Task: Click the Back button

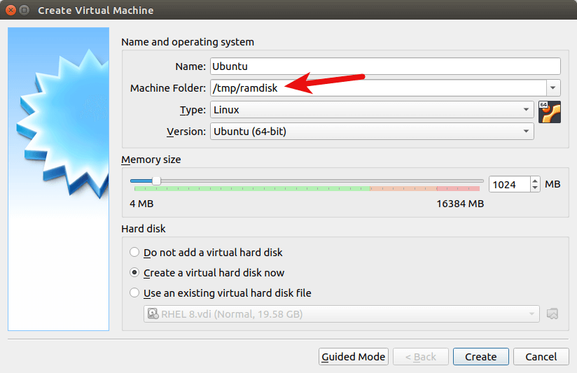Action: click(420, 357)
